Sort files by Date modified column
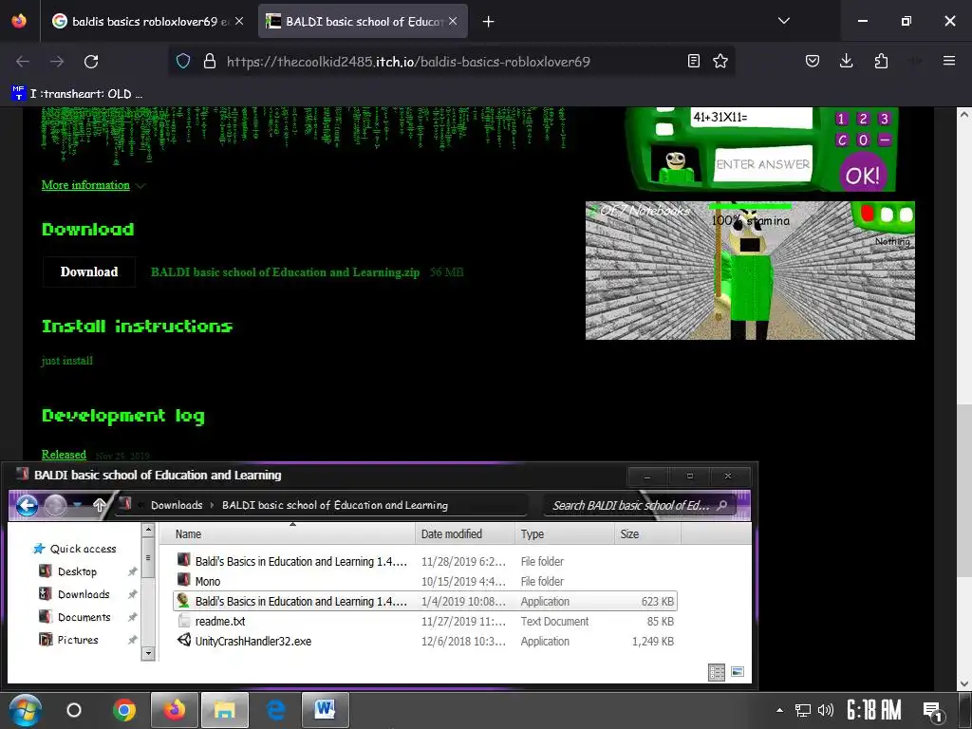Image resolution: width=972 pixels, height=729 pixels. click(x=465, y=533)
